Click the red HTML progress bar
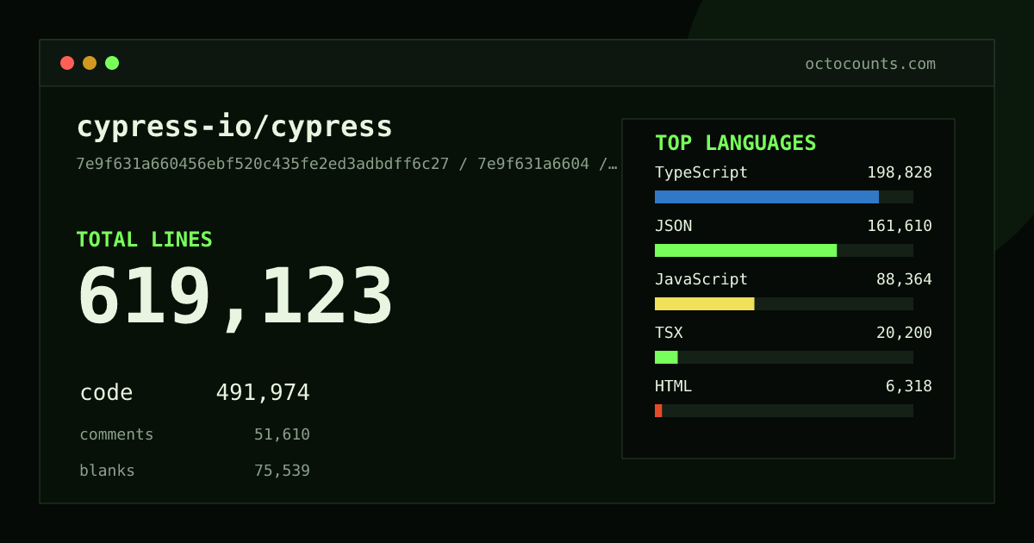Viewport: 1034px width, 543px height. tap(658, 410)
